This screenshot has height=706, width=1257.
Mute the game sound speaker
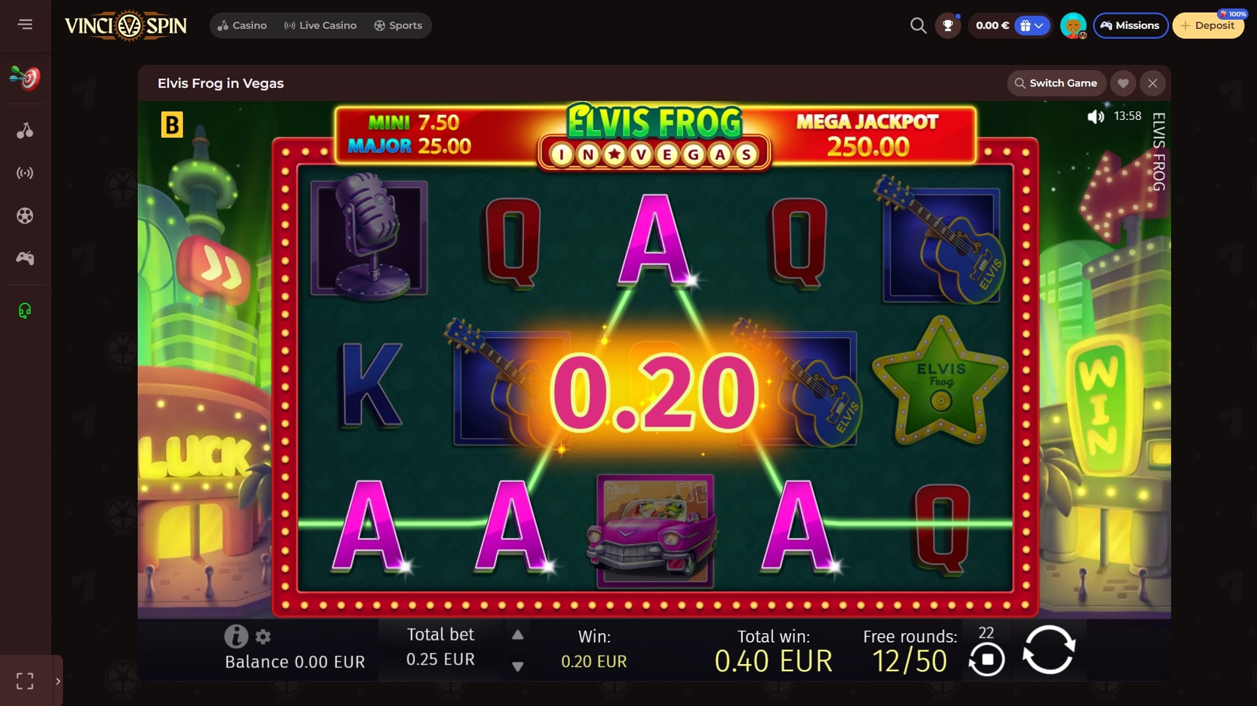tap(1096, 117)
